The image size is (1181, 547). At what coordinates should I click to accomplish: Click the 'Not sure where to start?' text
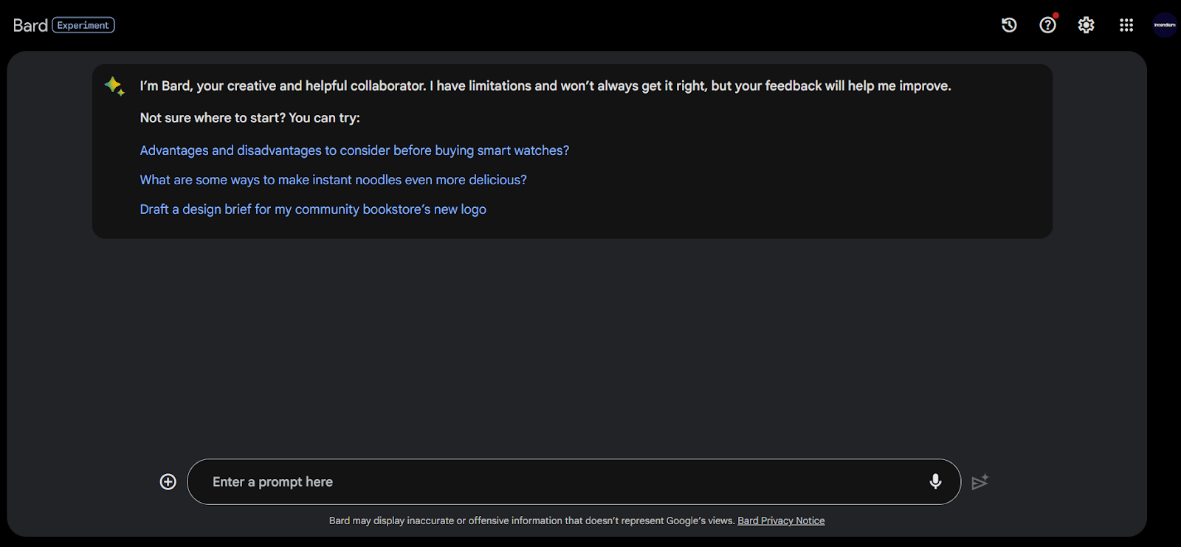point(213,118)
